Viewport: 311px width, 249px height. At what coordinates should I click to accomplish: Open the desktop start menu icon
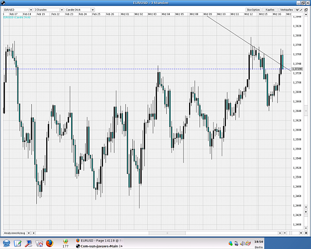coord(6,243)
